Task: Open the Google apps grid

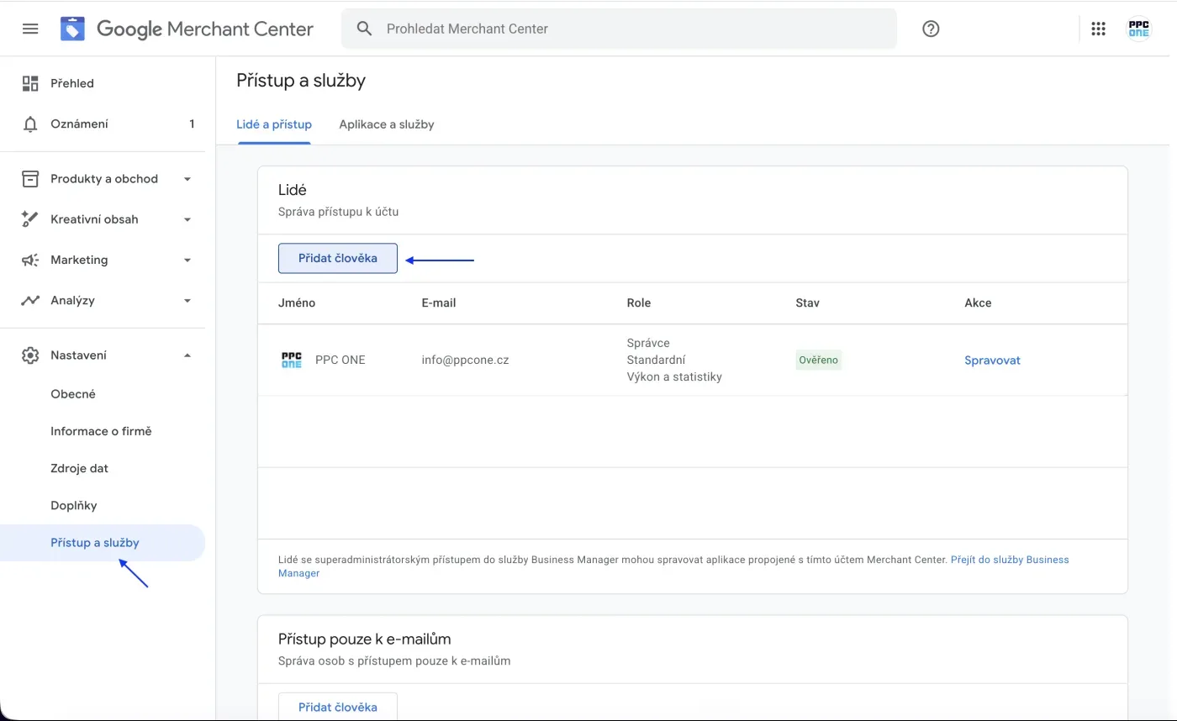Action: tap(1098, 29)
